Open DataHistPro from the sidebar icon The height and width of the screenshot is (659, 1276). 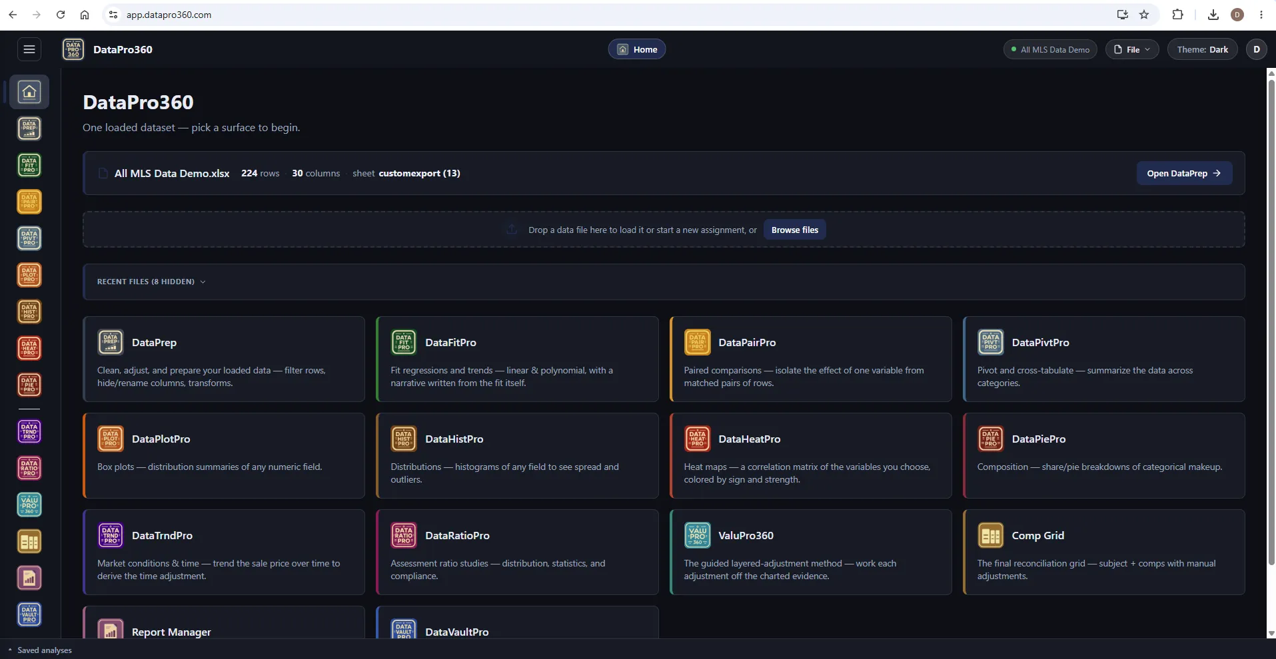pos(29,312)
